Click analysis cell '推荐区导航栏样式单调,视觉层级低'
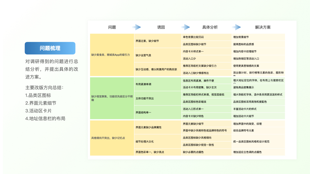This screenshot has height=174, width=310. tap(206, 95)
